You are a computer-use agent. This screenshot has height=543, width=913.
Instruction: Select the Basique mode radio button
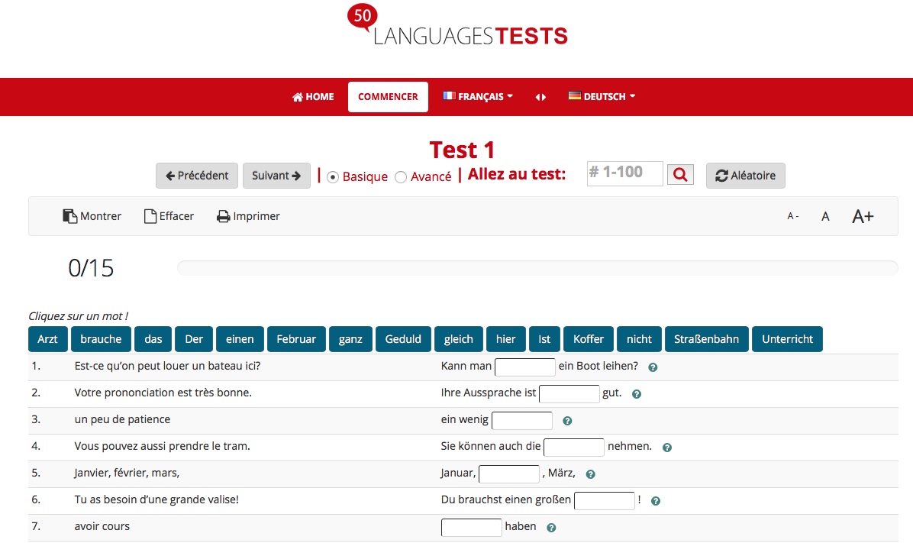[333, 176]
